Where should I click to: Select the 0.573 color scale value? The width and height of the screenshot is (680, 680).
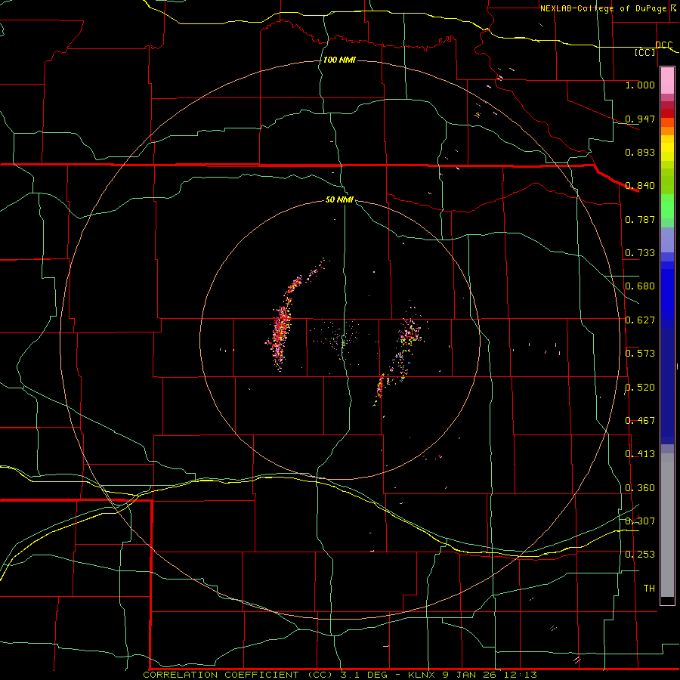pos(640,354)
